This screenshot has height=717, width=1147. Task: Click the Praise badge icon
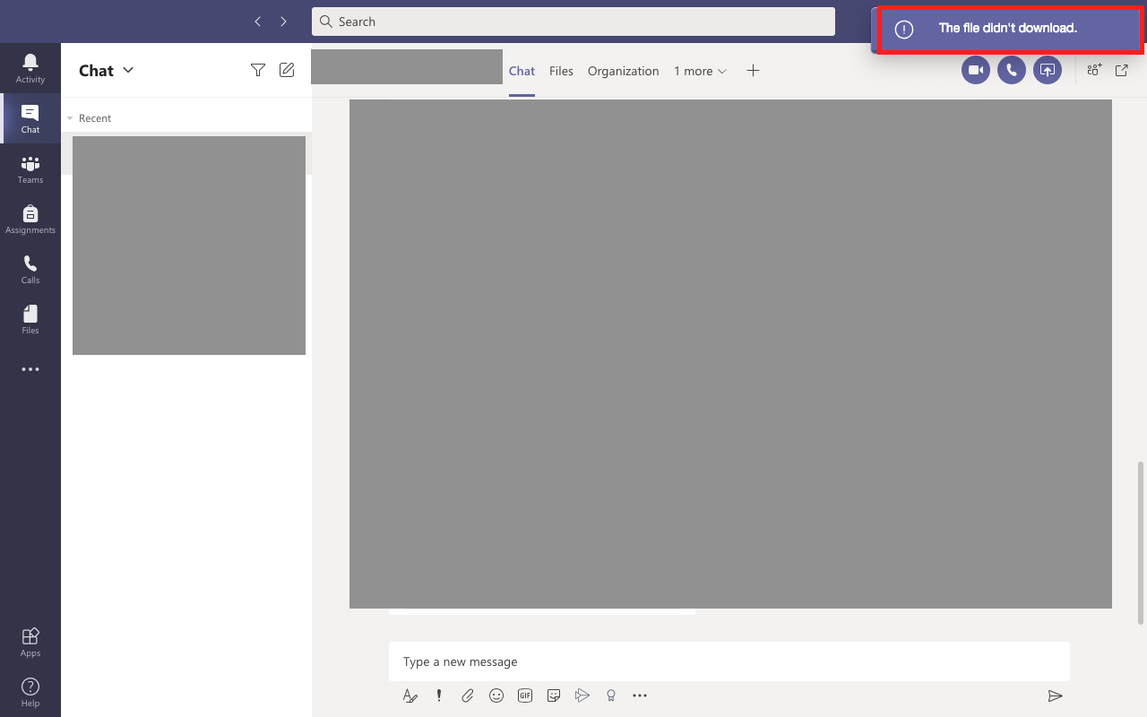click(x=611, y=695)
